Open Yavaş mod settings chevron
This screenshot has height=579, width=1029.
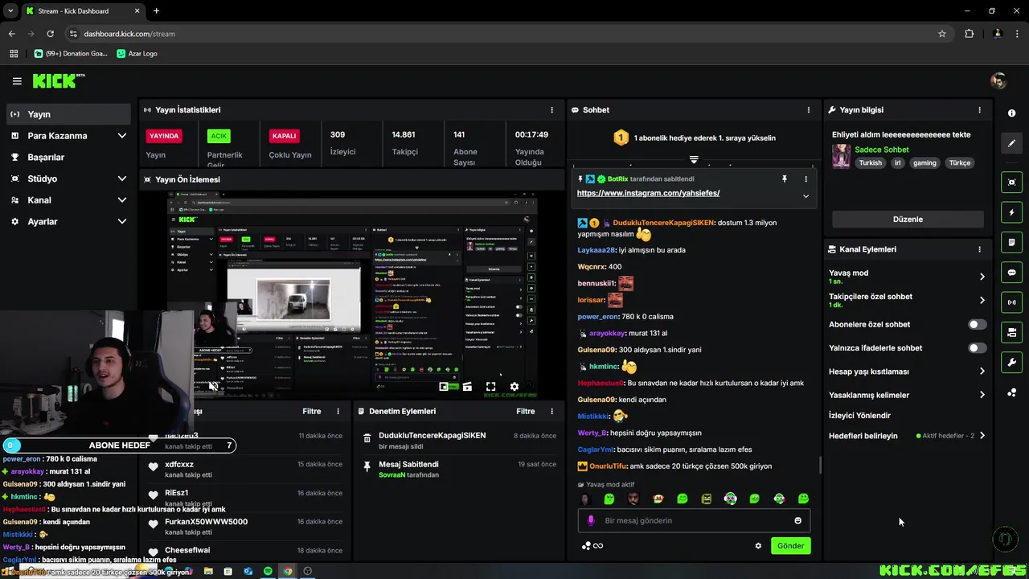click(x=982, y=277)
